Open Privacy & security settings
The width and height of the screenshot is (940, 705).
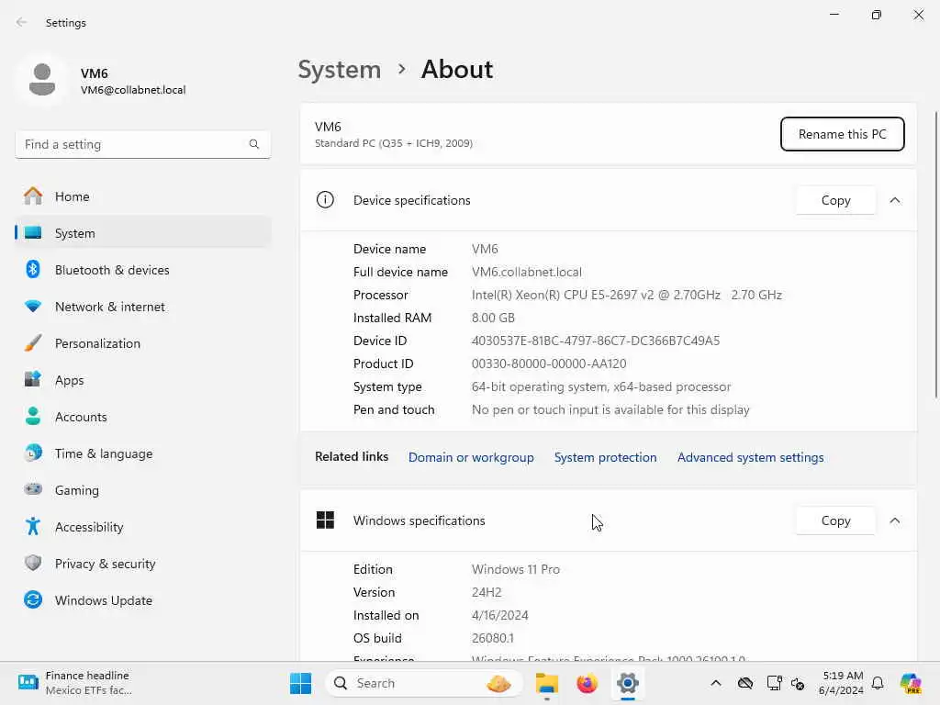coord(142,564)
